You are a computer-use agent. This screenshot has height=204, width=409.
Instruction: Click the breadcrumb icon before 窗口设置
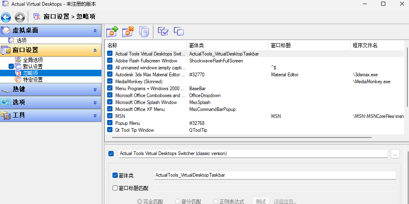[x=37, y=17]
